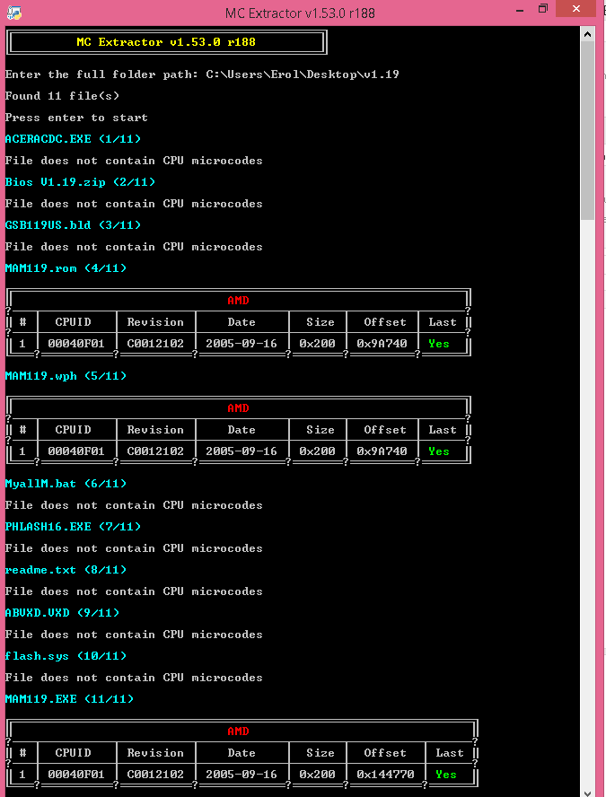This screenshot has width=606, height=797.
Task: Click the MC Extractor app icon in title bar
Action: pos(14,13)
